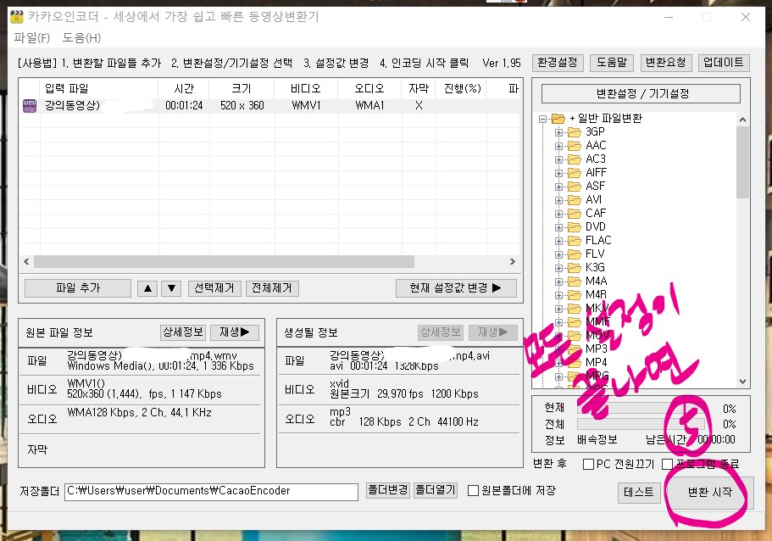This screenshot has width=772, height=541.
Task: Click the 업데이트 button
Action: tap(723, 63)
